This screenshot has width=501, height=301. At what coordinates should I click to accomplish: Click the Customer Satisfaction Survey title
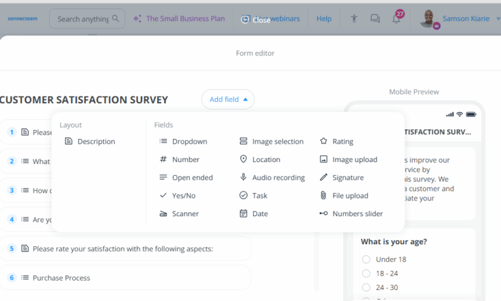(83, 100)
